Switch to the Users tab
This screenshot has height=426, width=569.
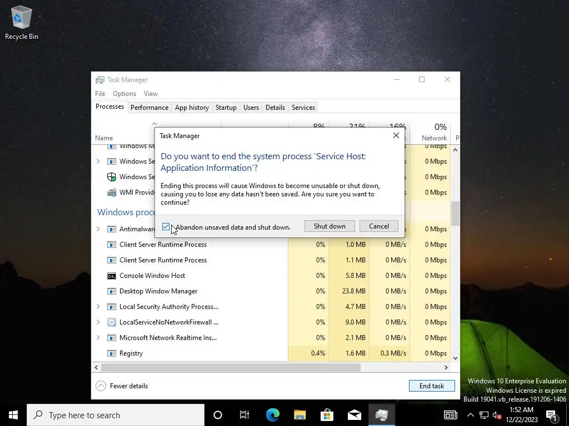pos(251,108)
